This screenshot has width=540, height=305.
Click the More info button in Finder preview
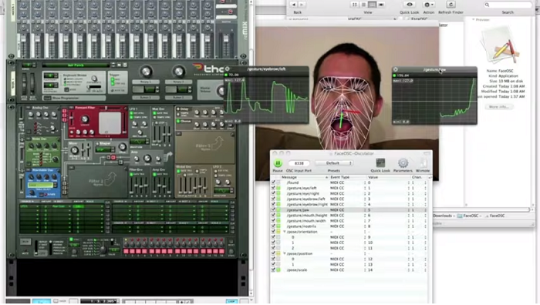pos(498,106)
